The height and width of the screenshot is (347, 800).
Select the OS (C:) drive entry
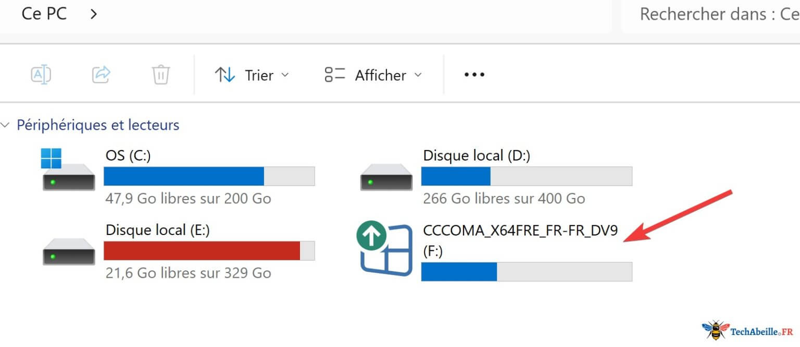click(x=127, y=155)
